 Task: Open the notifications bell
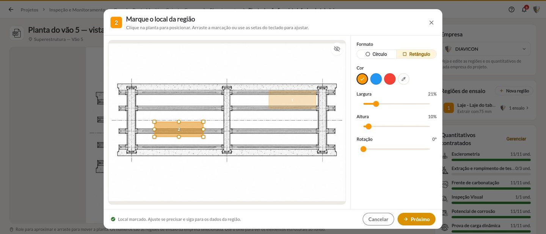click(524, 9)
